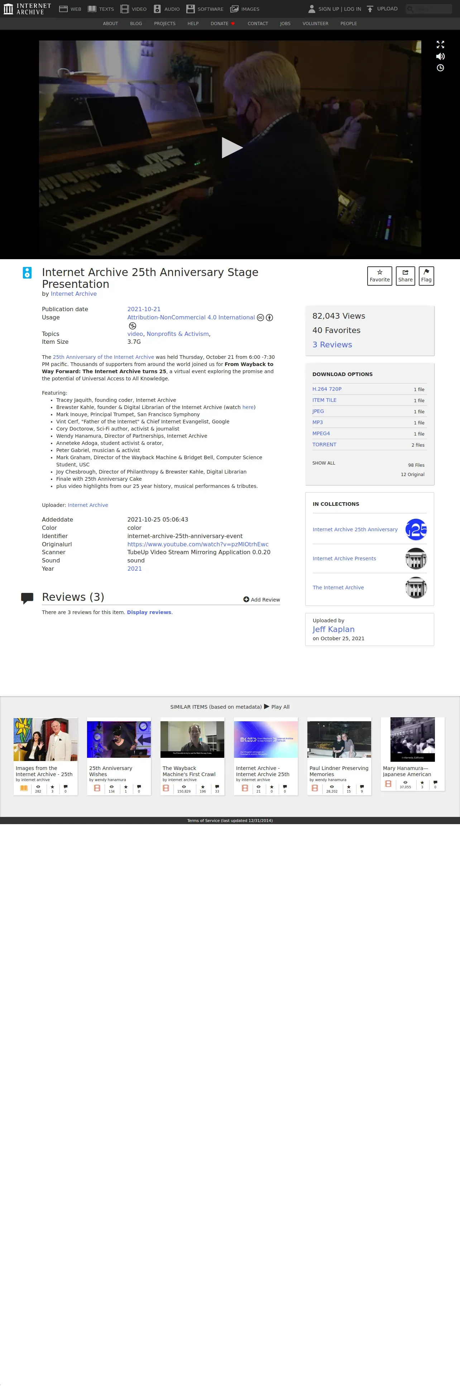Open uploader Jeff Kaplan profile
Viewport: 460px width, 1388px height.
coord(334,629)
